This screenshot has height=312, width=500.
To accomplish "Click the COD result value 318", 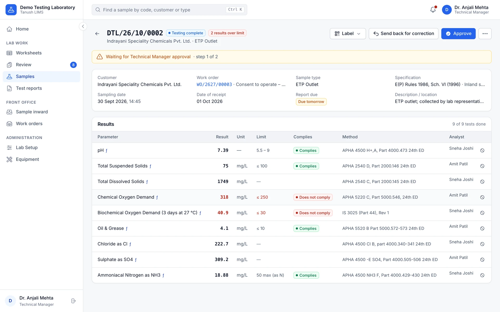I will [x=224, y=197].
